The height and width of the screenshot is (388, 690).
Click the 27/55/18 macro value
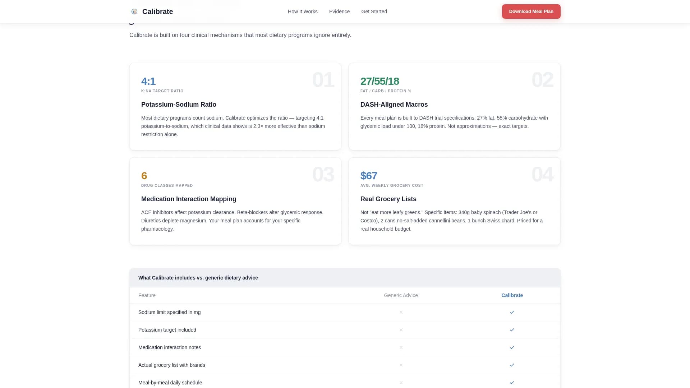point(379,81)
